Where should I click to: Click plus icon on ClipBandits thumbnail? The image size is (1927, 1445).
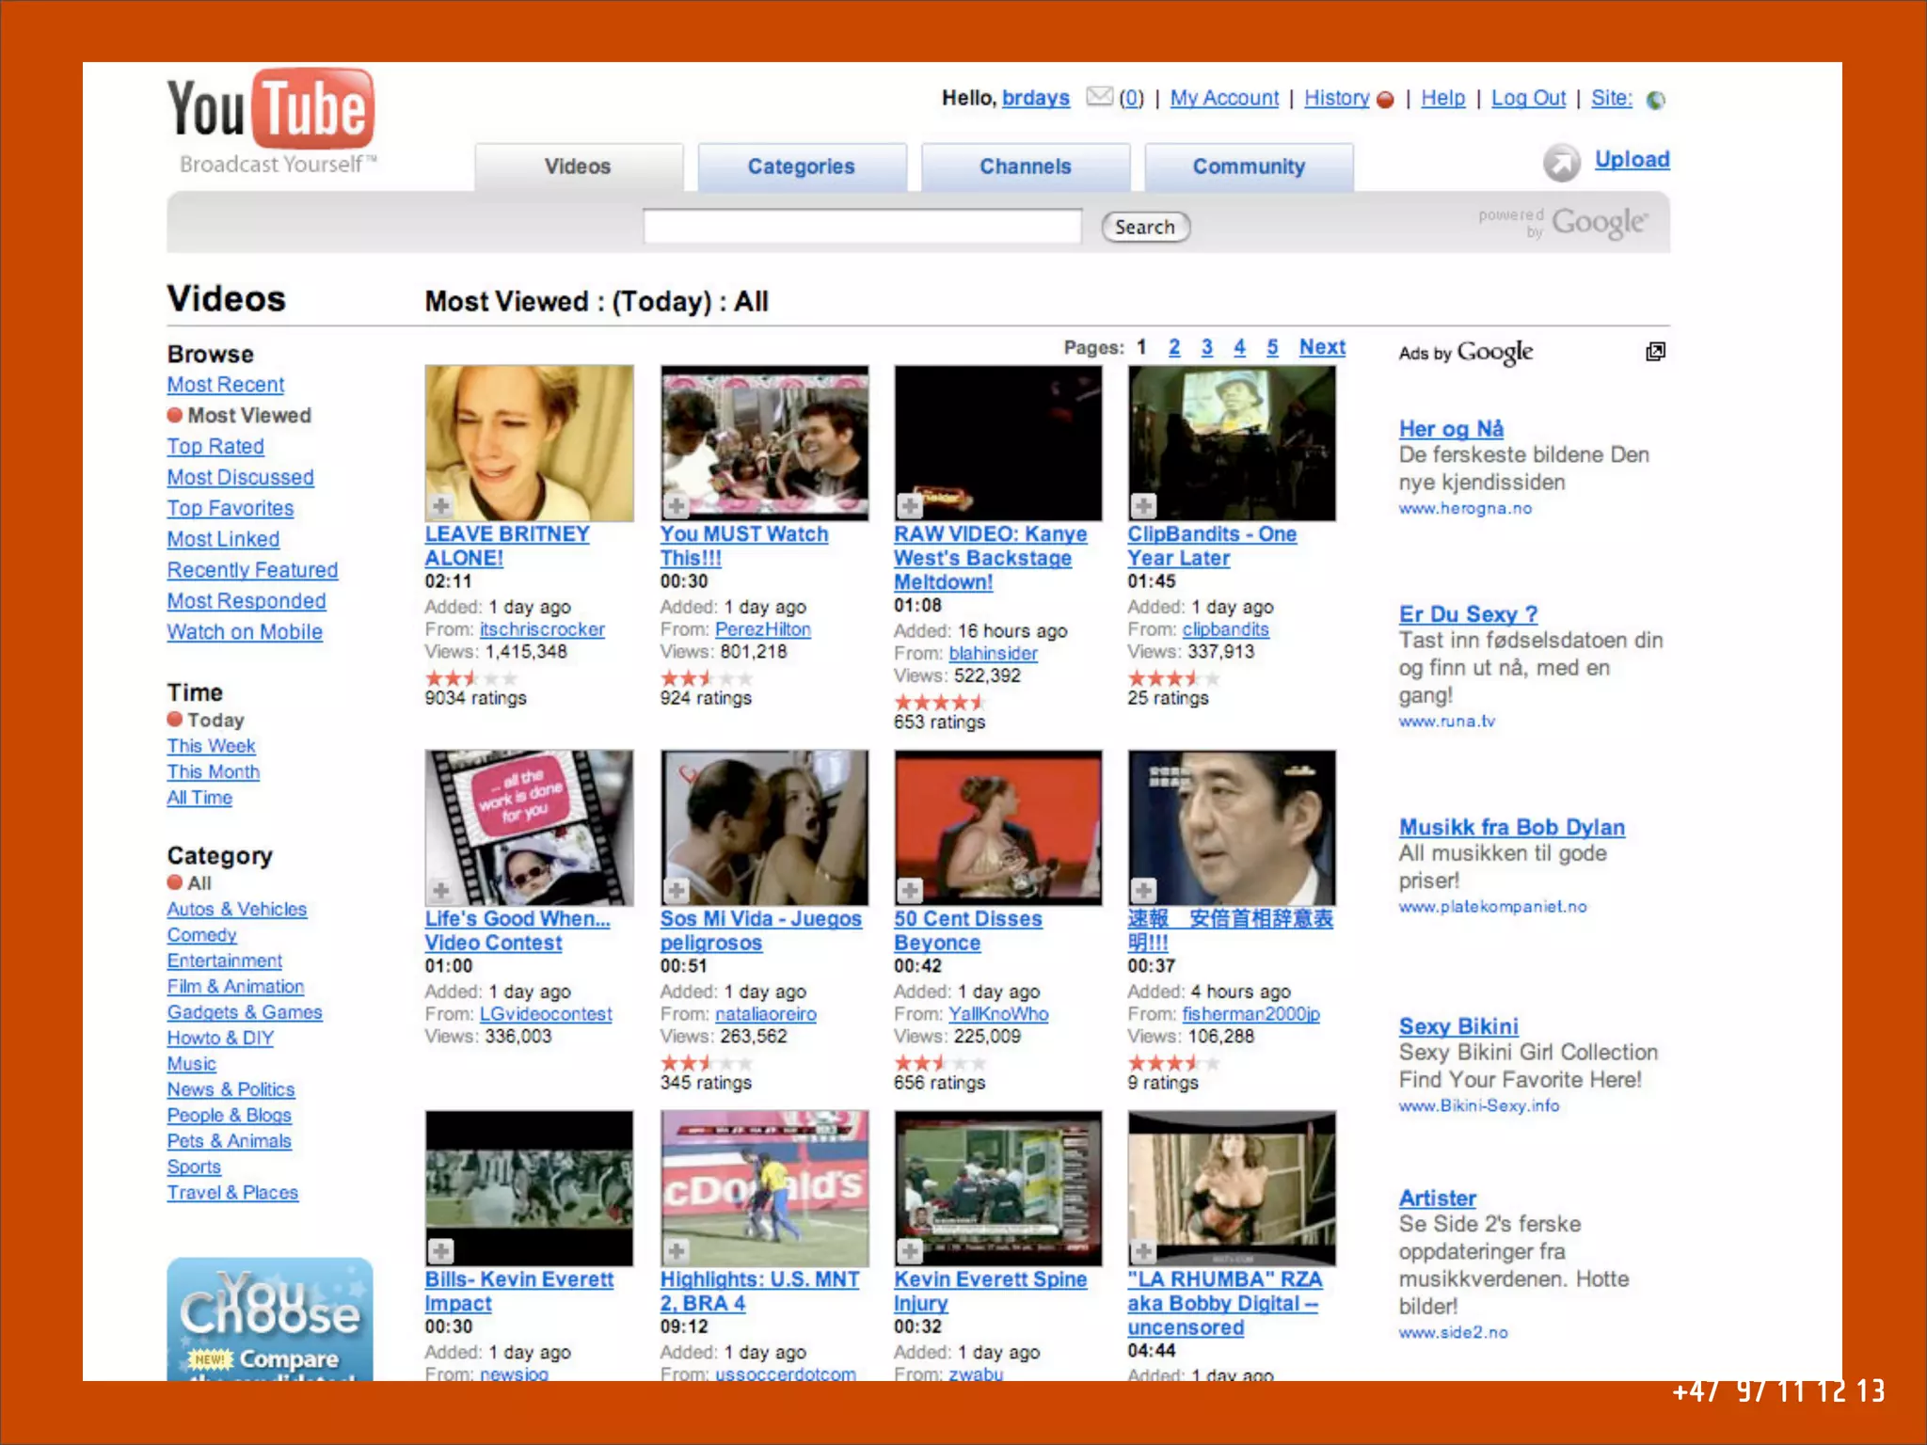[1143, 506]
